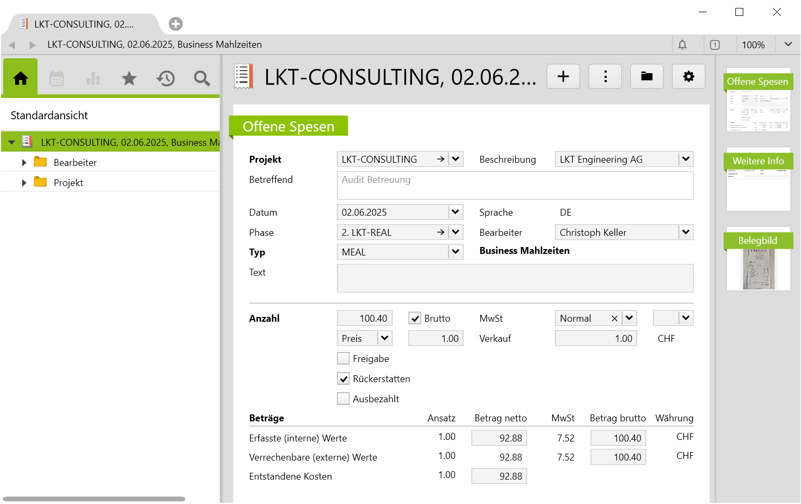Viewport: 801px width, 504px height.
Task: Click the magnifier search icon
Action: (202, 79)
